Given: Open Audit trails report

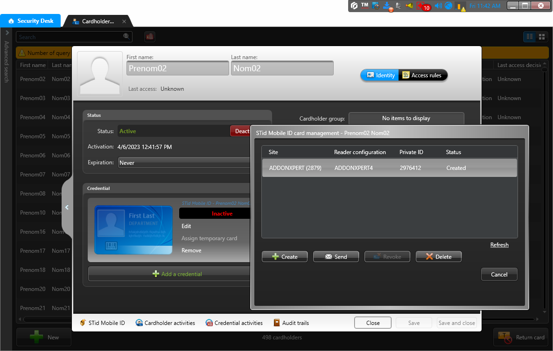Looking at the screenshot, I should (x=291, y=323).
